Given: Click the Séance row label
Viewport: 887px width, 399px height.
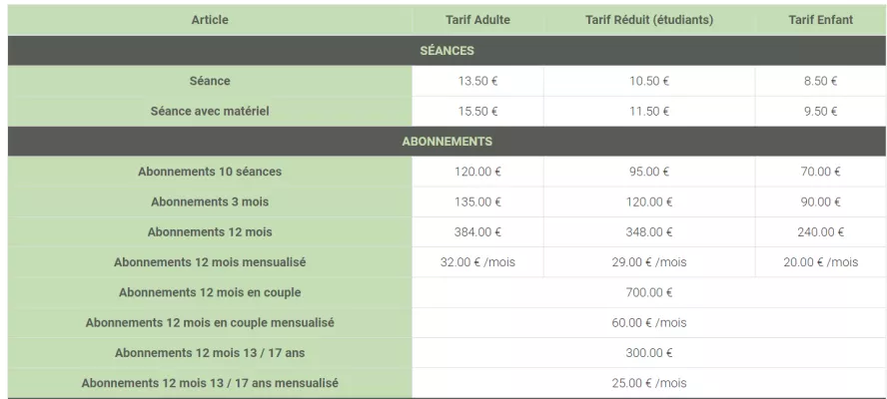Looking at the screenshot, I should [x=210, y=81].
